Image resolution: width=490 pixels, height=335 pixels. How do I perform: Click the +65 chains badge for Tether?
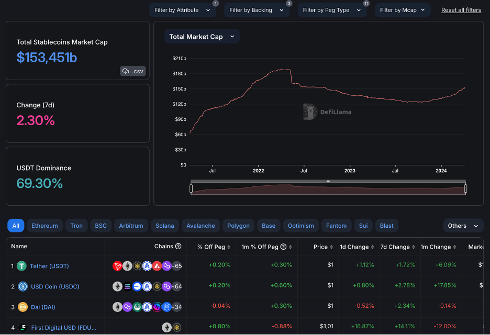(x=177, y=266)
